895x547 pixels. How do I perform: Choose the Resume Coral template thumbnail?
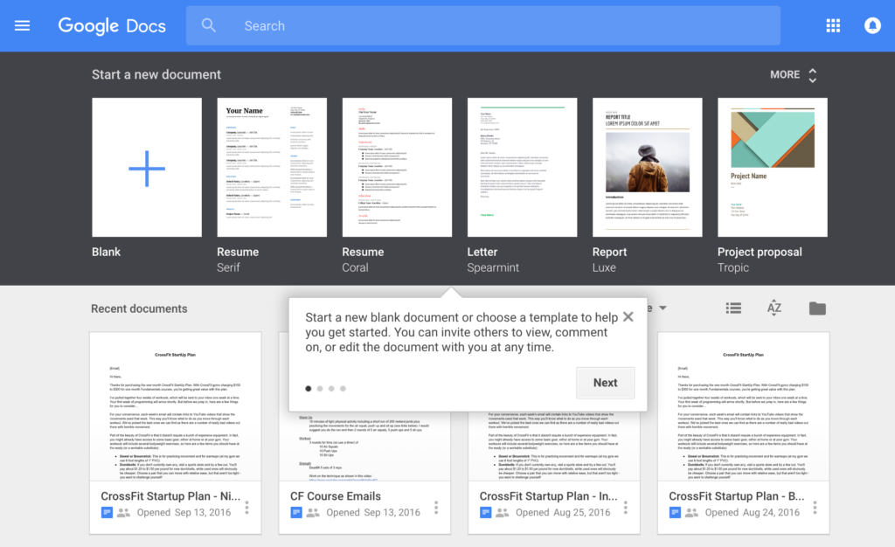click(398, 167)
